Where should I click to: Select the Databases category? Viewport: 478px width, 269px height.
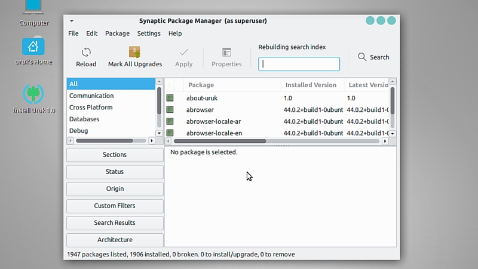click(111, 119)
